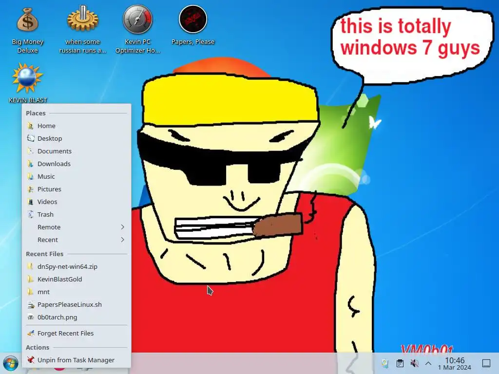Open recent folder mnt
Viewport: 499px width, 374px height.
(77, 292)
